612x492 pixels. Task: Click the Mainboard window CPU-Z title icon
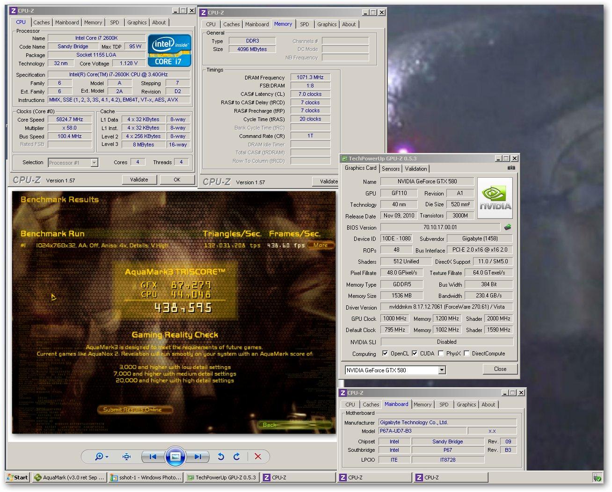tap(342, 393)
